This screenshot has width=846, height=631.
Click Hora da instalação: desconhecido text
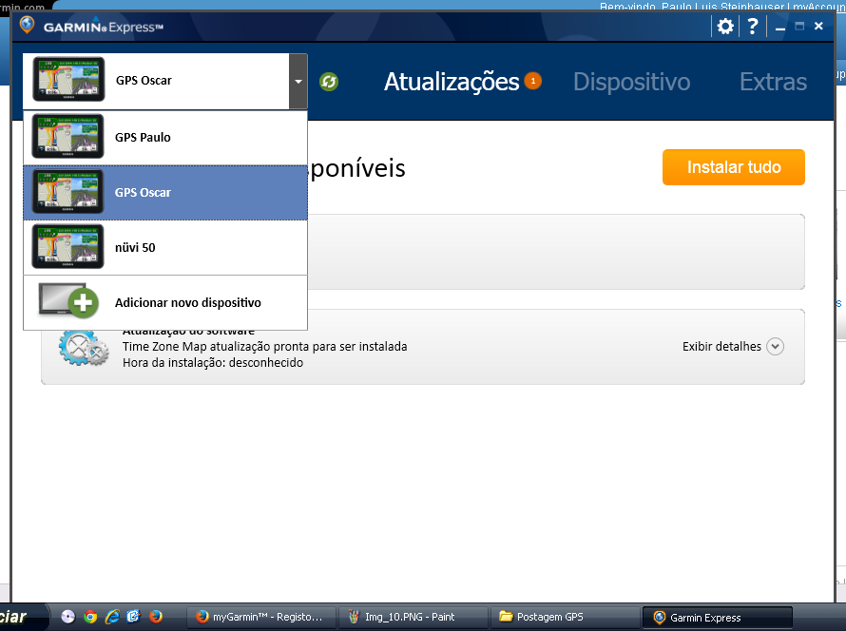pyautogui.click(x=213, y=362)
